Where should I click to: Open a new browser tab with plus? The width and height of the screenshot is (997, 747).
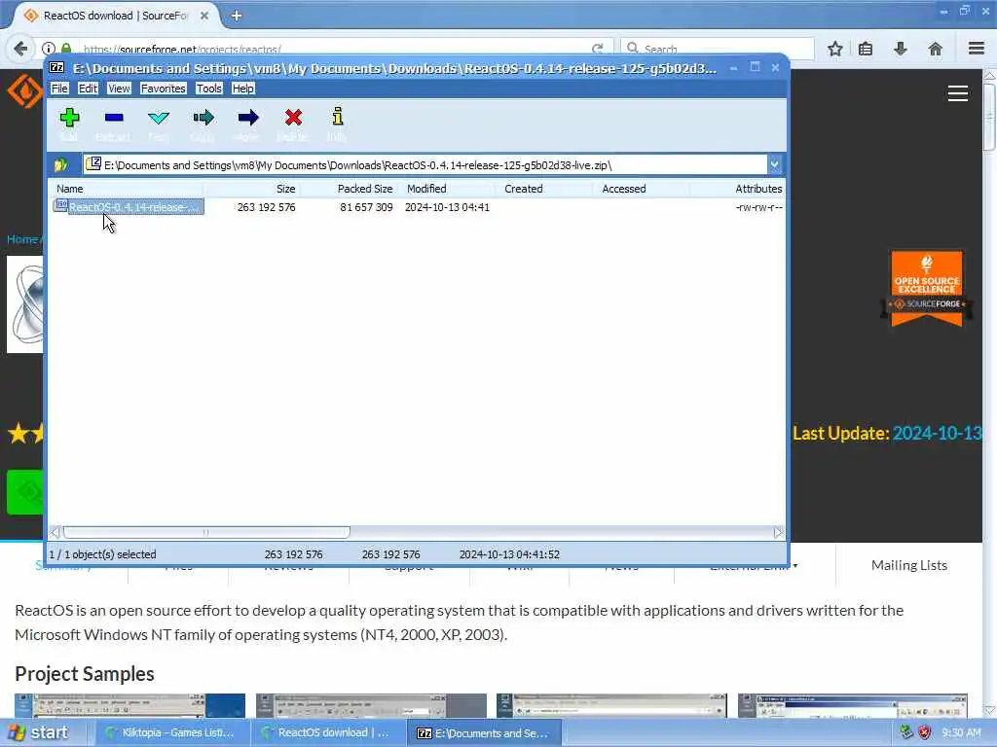(x=236, y=16)
